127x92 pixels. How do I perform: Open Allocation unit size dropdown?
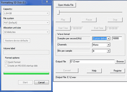[x=26, y=32]
